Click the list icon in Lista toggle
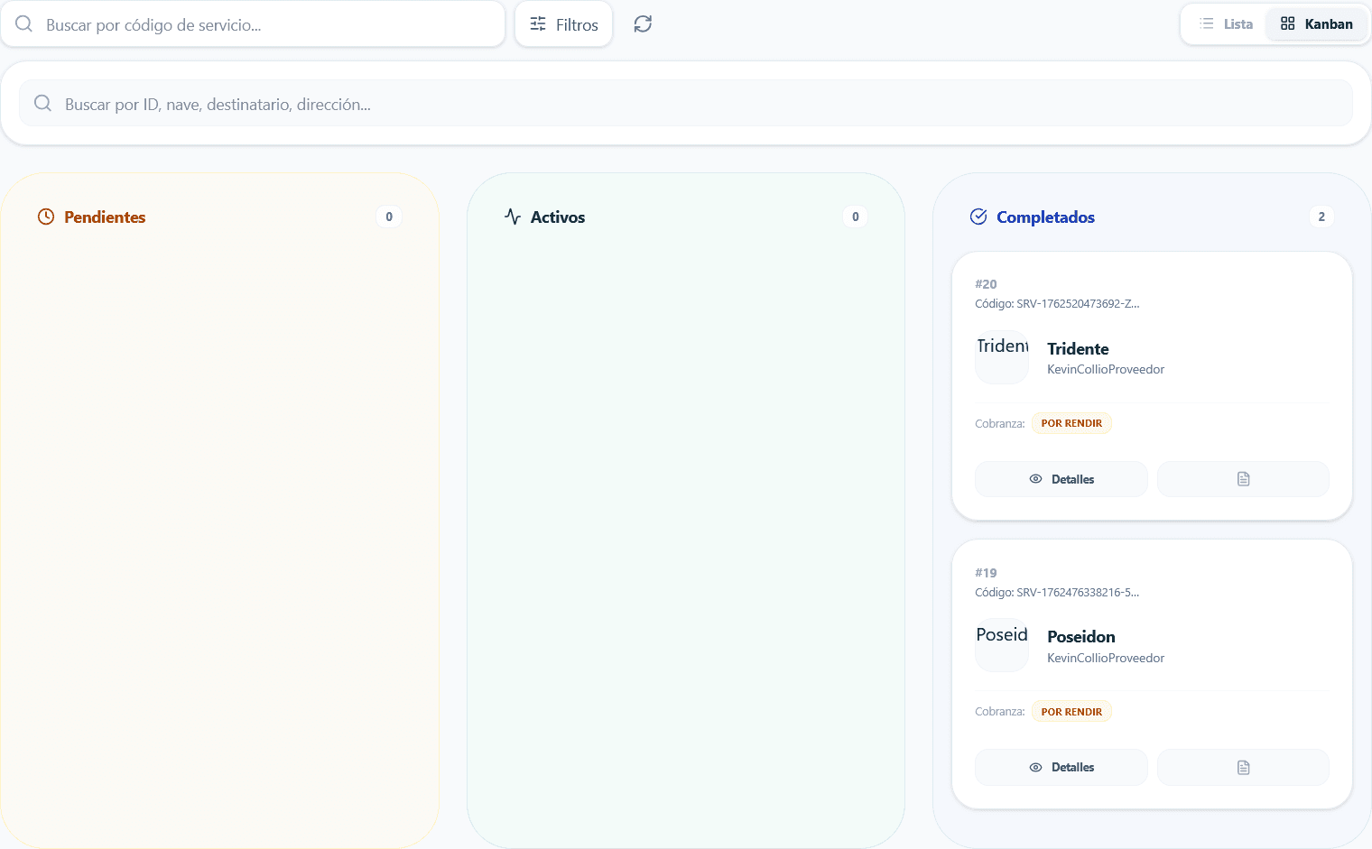The height and width of the screenshot is (849, 1372). click(x=1207, y=24)
